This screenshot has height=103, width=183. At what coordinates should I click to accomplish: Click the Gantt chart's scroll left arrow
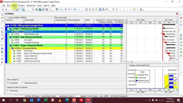tap(128, 62)
